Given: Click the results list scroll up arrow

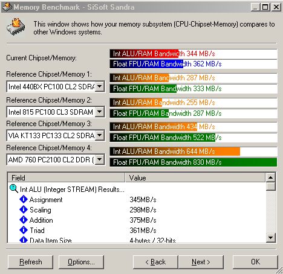Looking at the screenshot, I should click(270, 177).
